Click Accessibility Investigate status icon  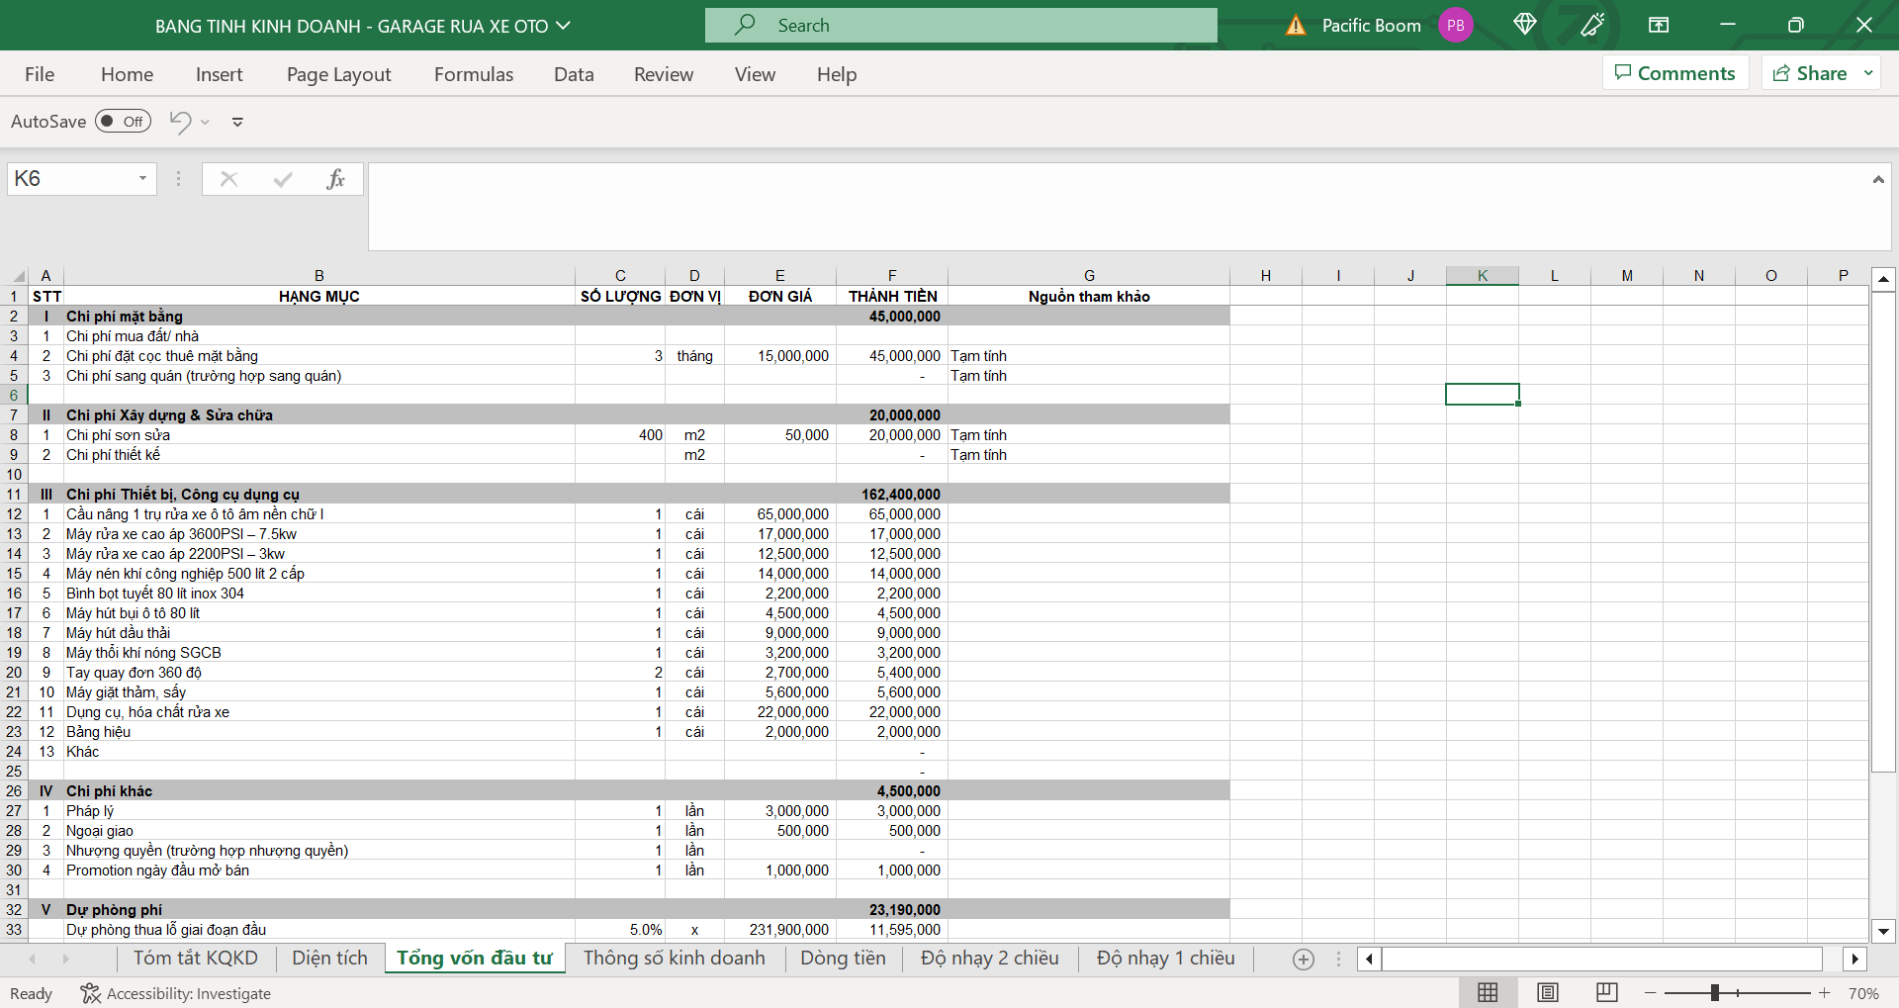tap(91, 993)
